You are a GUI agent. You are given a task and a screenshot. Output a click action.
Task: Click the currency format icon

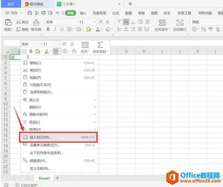(194, 29)
